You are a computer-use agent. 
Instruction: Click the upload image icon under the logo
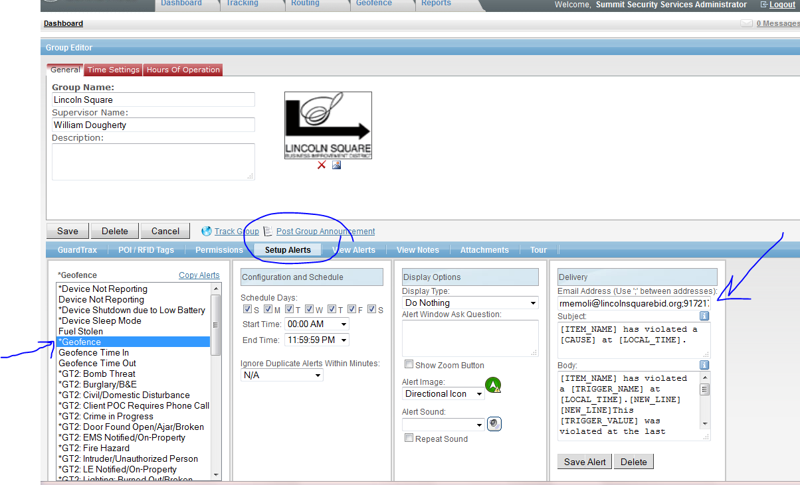[x=336, y=165]
